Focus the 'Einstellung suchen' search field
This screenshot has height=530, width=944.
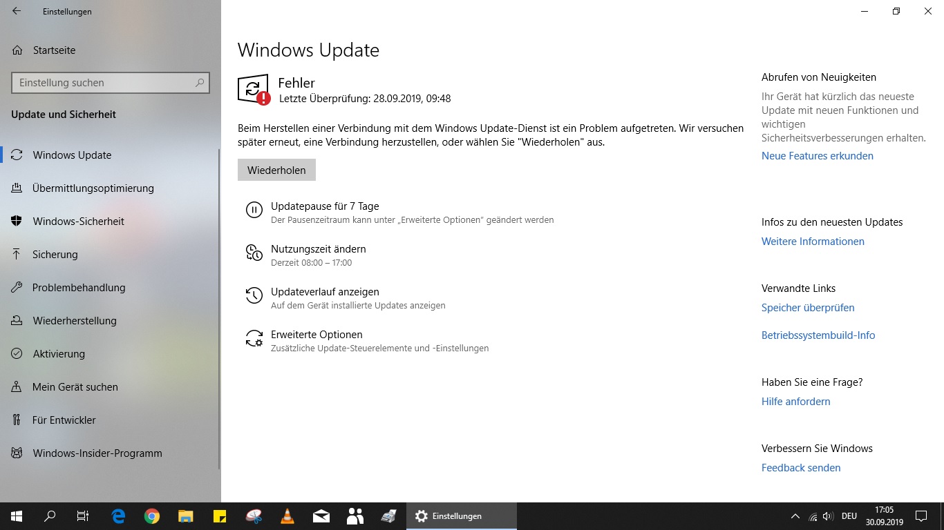pos(111,83)
